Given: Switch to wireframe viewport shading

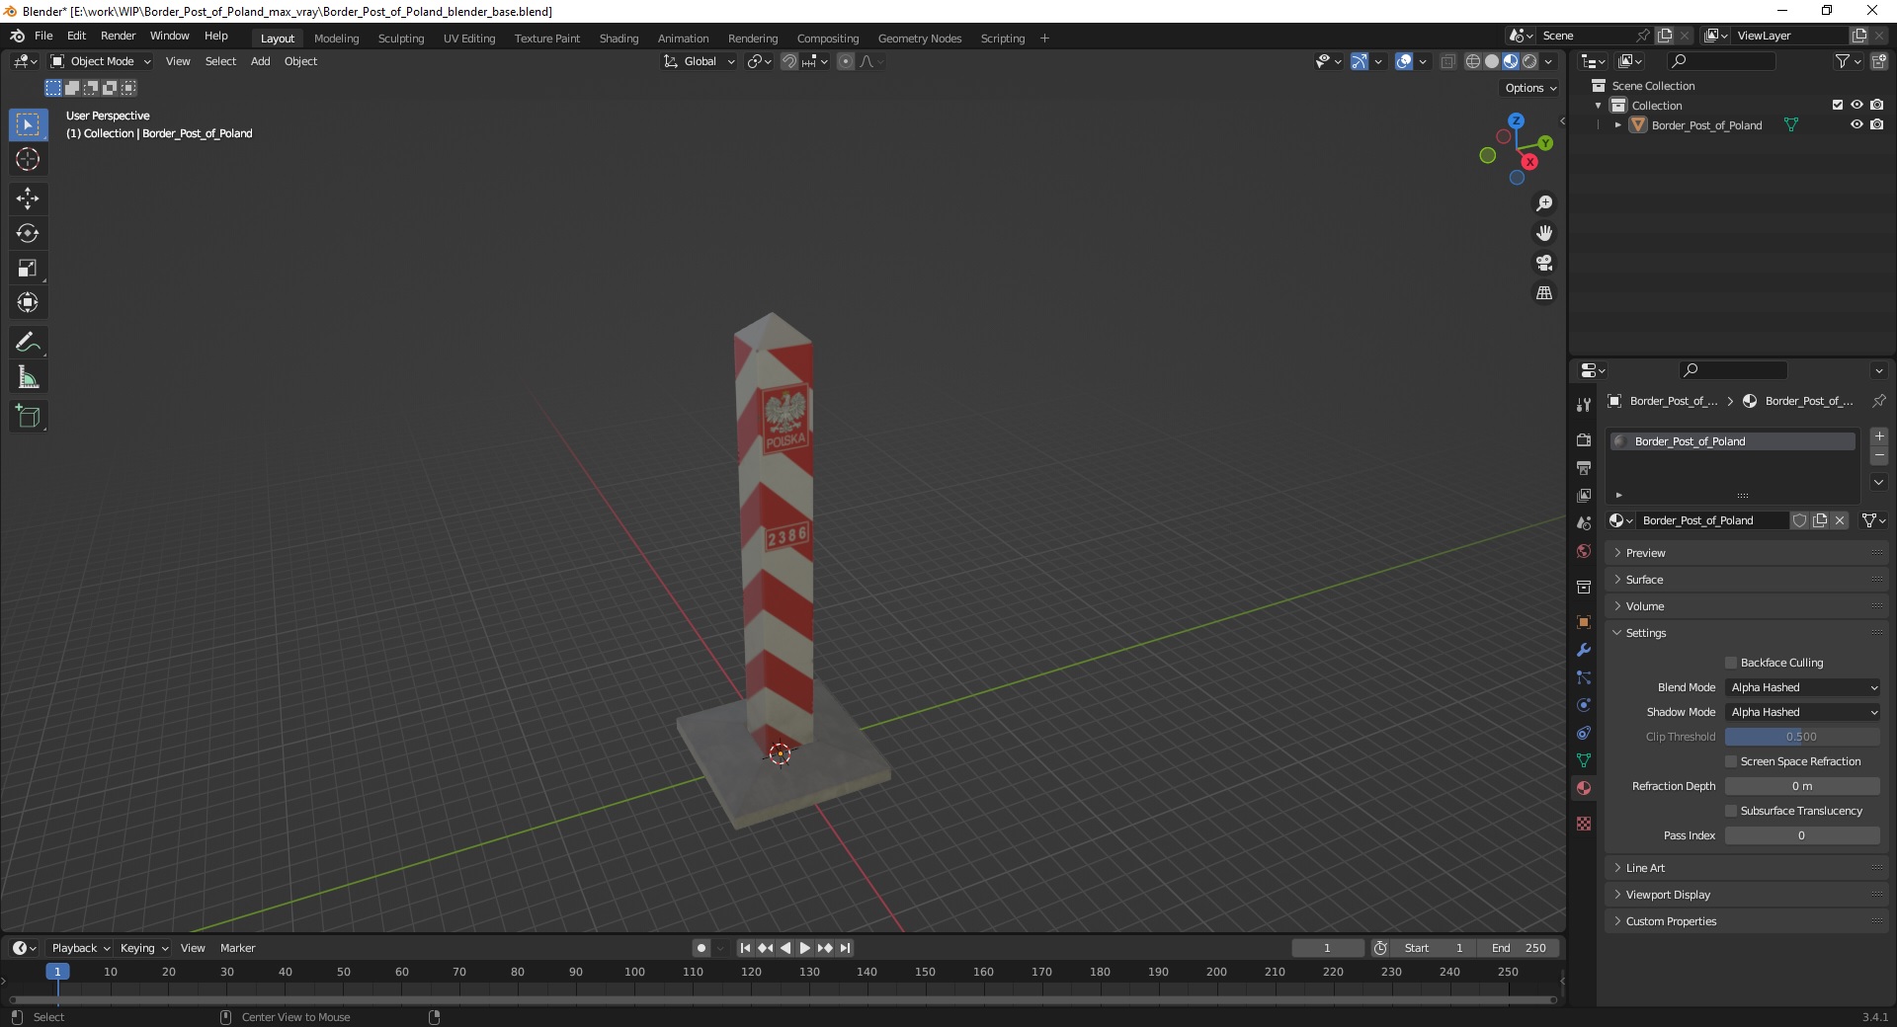Looking at the screenshot, I should [1472, 61].
